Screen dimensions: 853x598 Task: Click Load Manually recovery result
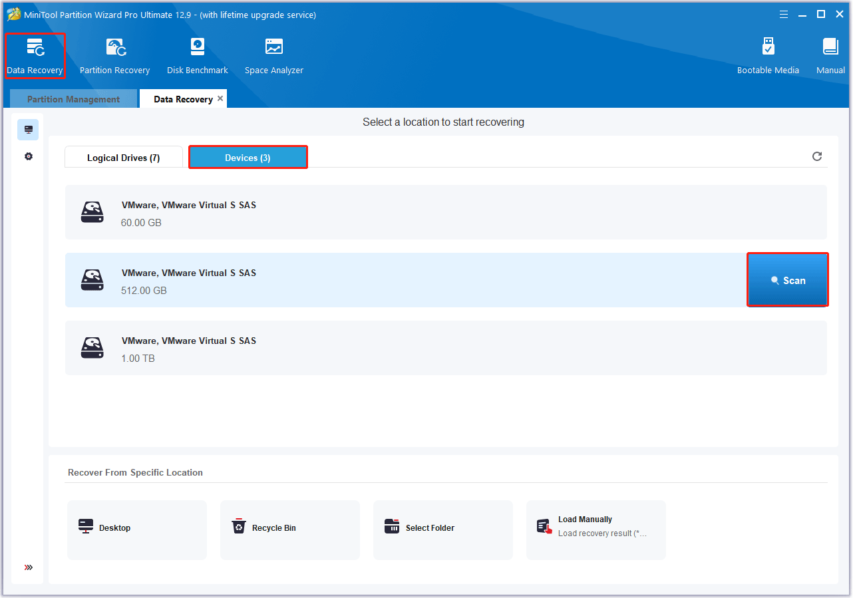tap(596, 530)
